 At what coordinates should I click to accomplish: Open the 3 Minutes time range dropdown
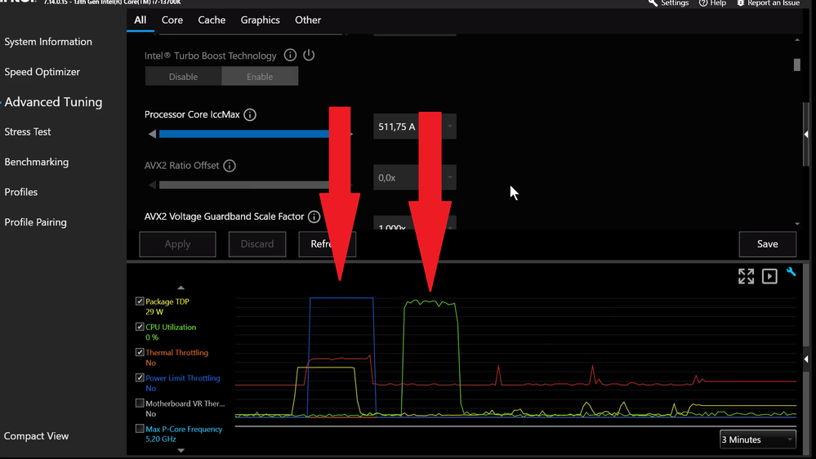758,439
